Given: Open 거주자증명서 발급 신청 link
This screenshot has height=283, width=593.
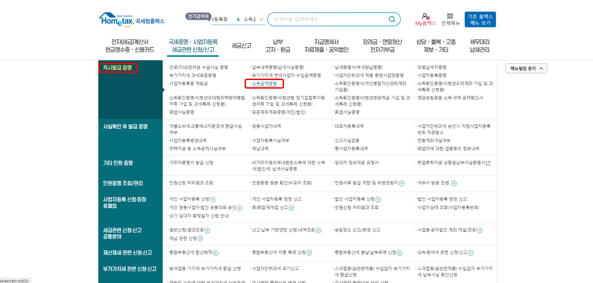Looking at the screenshot, I should [191, 163].
